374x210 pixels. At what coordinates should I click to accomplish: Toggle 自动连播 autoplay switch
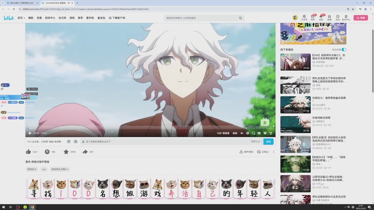coord(344,49)
